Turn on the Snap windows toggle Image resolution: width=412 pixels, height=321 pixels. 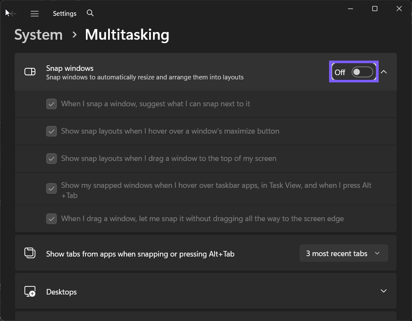(362, 72)
